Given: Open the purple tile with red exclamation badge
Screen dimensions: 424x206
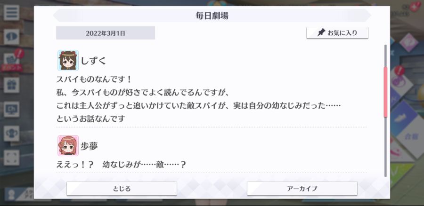Looking at the screenshot, I should click(x=400, y=82).
